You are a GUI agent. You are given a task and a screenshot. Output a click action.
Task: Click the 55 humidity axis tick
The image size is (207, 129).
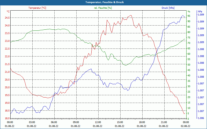click(189, 59)
